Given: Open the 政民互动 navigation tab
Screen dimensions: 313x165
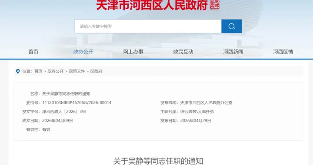Looking at the screenshot, I should (183, 52).
